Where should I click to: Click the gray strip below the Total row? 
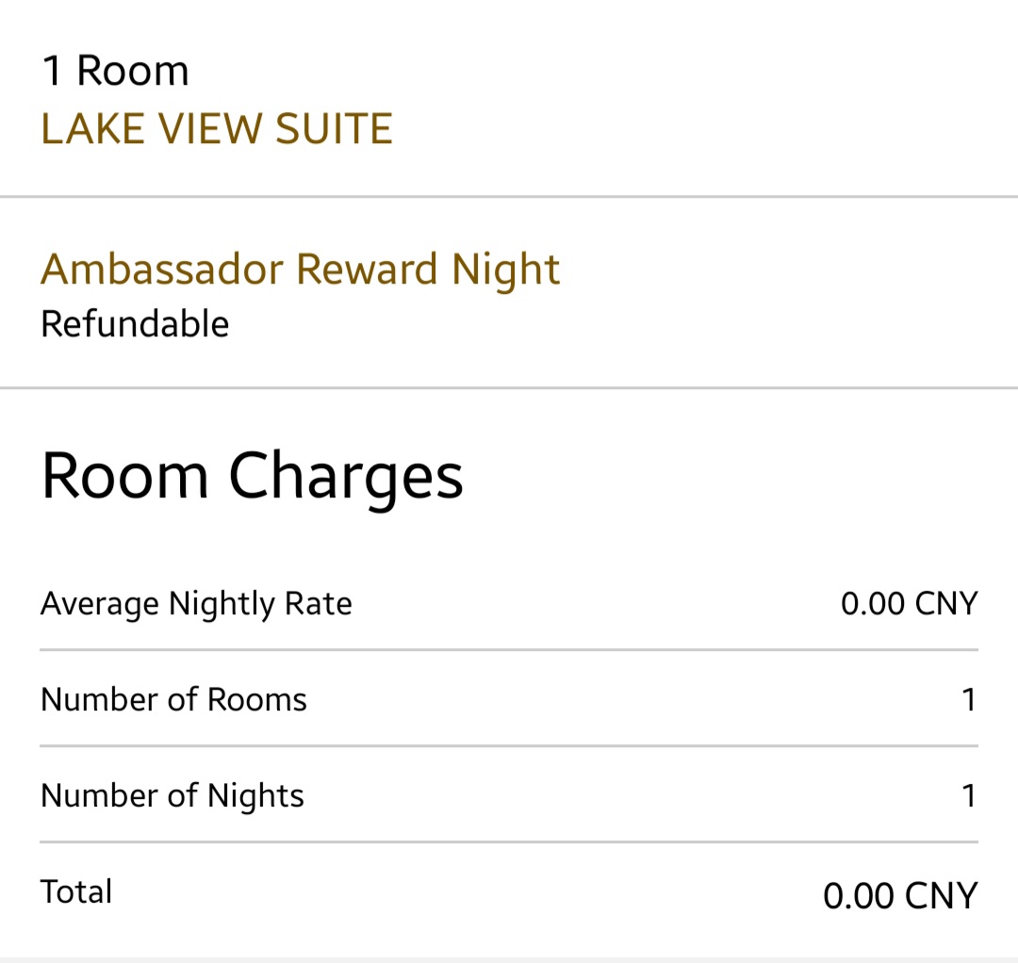(509, 959)
